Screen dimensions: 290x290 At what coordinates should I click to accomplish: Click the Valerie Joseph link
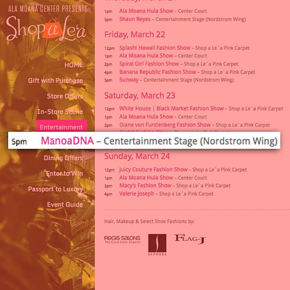pos(136,194)
